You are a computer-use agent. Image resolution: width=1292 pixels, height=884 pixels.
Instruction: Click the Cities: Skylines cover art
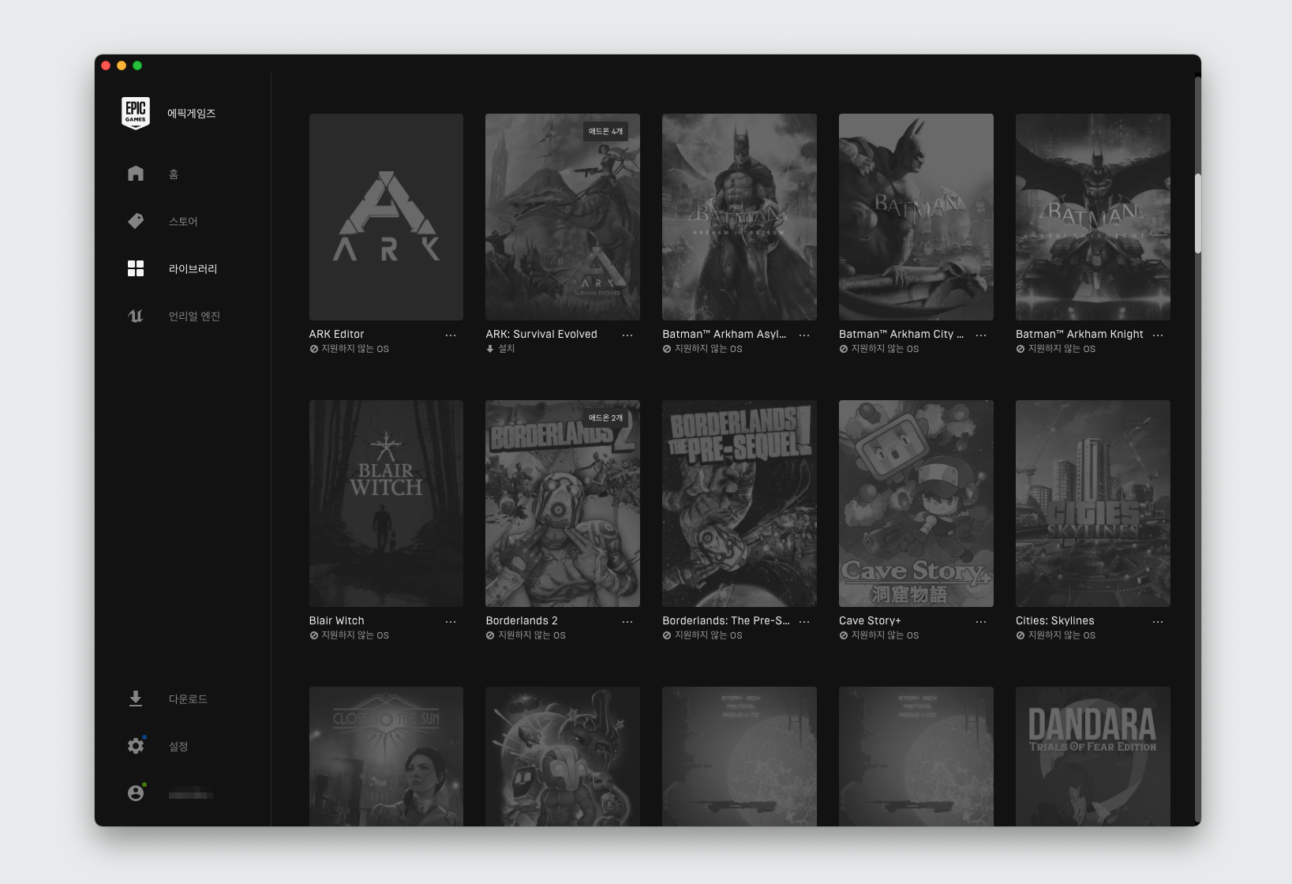point(1093,504)
